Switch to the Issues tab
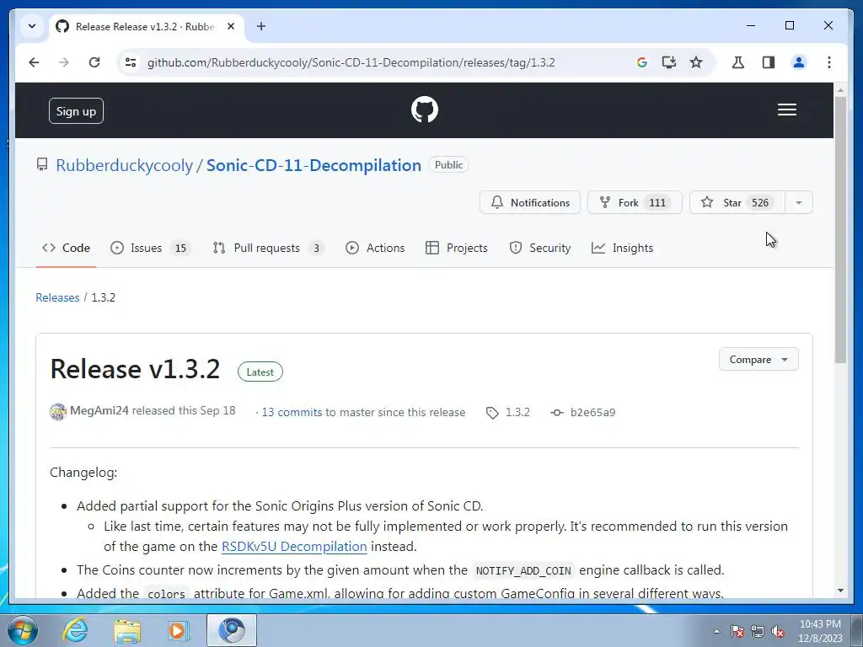Screen dimensions: 863x647 150,249
